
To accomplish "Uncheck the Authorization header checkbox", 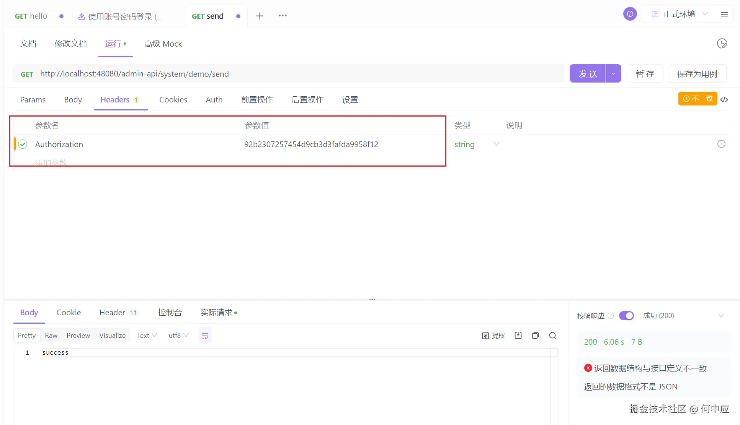I will coord(22,144).
